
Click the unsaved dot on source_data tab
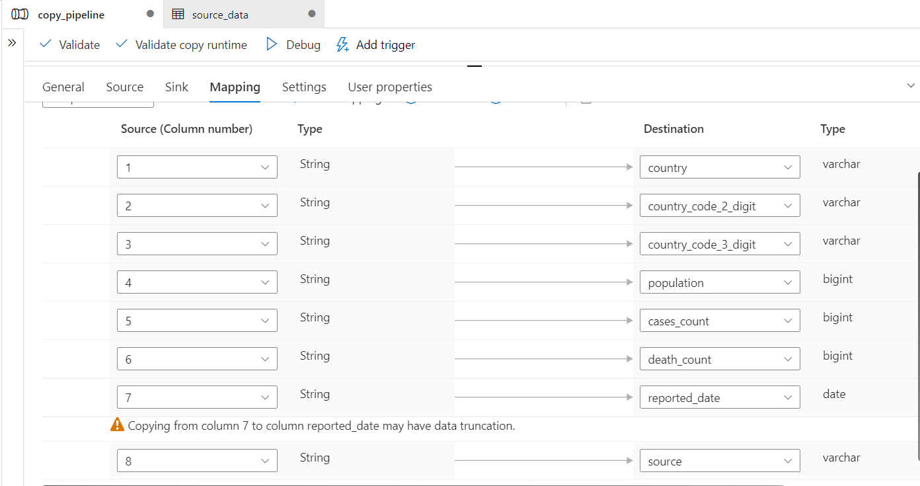312,14
